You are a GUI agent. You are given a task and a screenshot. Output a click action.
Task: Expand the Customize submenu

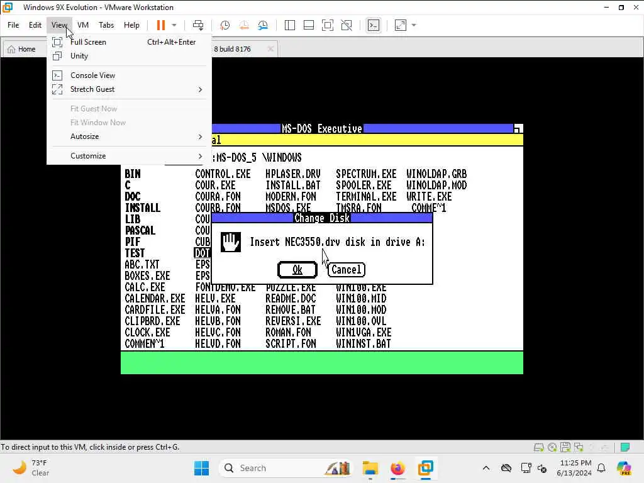tap(130, 156)
